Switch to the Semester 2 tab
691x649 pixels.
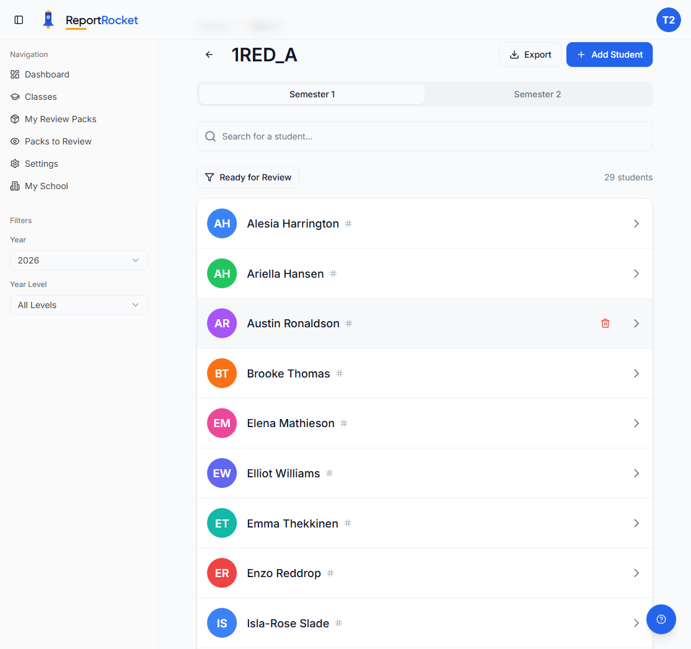[537, 94]
